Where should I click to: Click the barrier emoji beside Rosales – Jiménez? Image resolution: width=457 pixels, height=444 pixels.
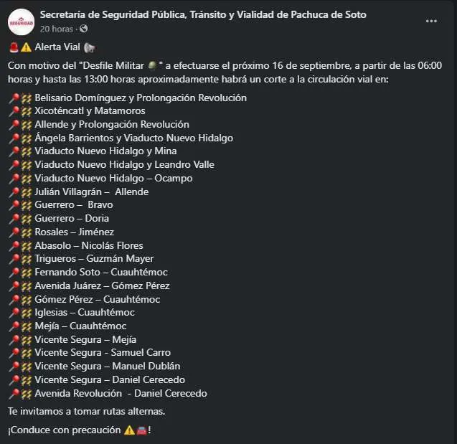pos(26,232)
